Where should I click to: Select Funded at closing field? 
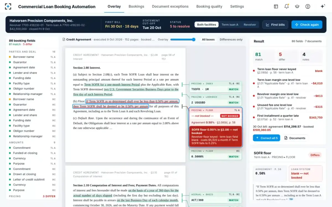pos(32,153)
